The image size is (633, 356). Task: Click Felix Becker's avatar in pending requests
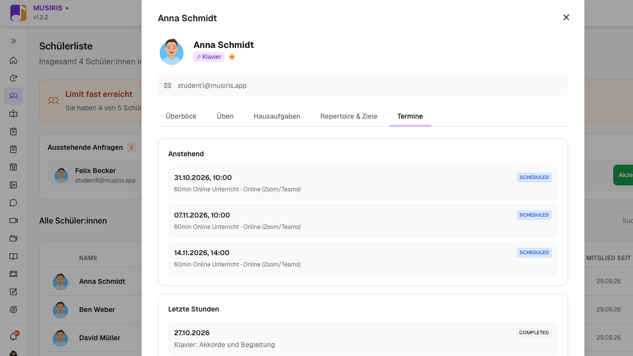61,175
